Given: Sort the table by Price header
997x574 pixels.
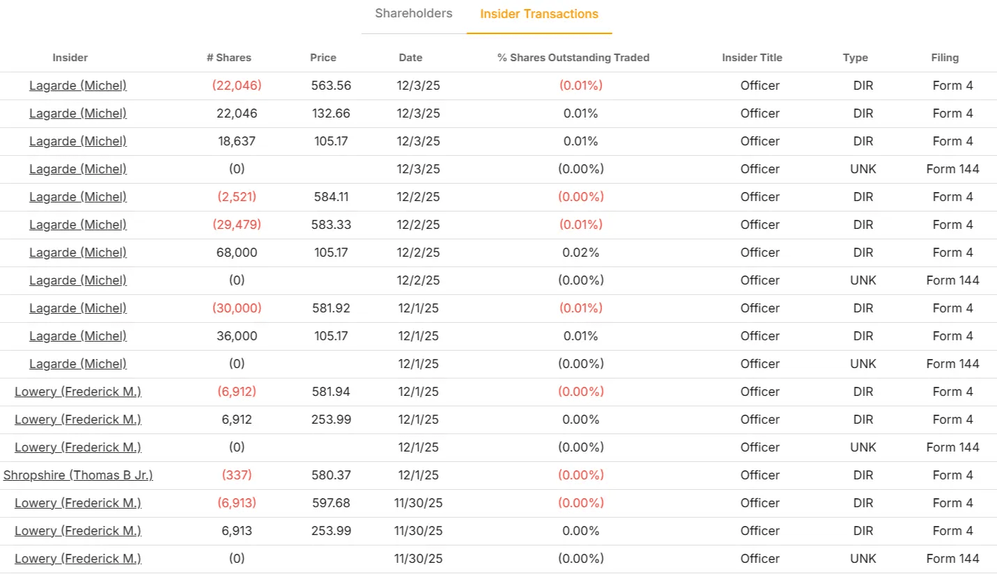Looking at the screenshot, I should (x=323, y=58).
